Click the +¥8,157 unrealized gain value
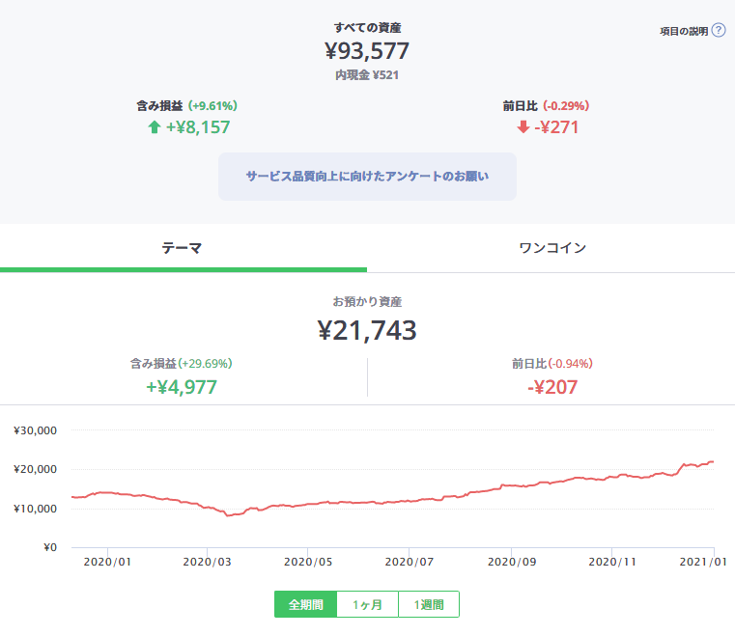 point(198,127)
